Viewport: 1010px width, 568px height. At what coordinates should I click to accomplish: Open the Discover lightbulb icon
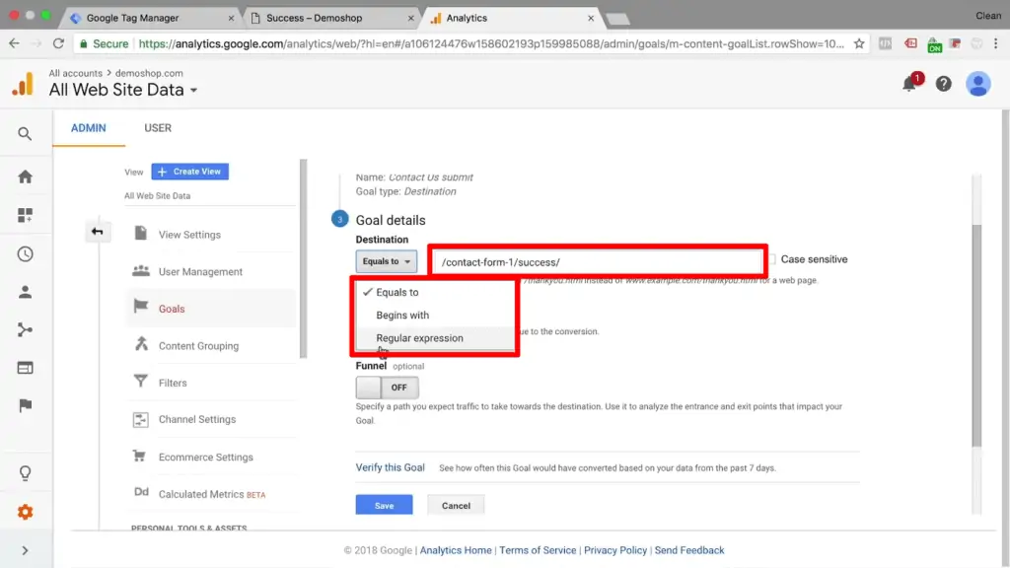click(x=26, y=474)
